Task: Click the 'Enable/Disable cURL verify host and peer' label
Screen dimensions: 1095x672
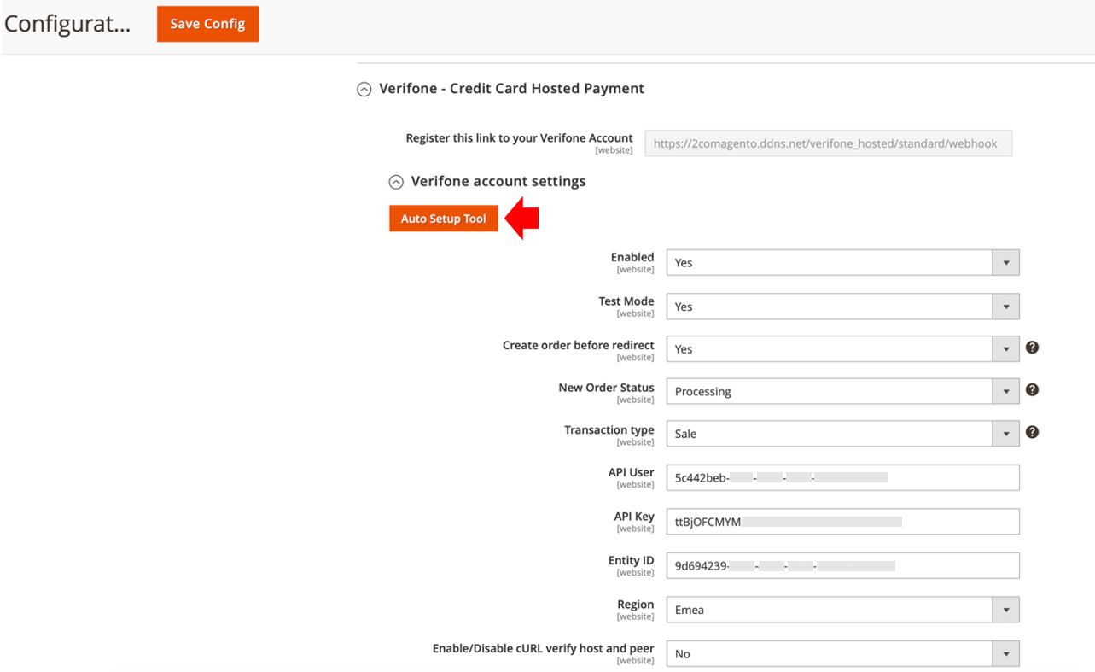Action: coord(544,648)
